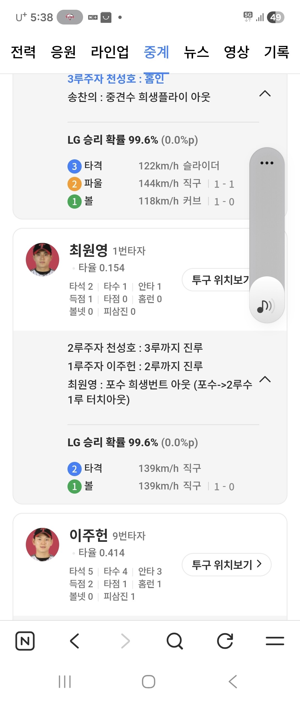
Task: Tap 최원영 player photo
Action: 42,260
